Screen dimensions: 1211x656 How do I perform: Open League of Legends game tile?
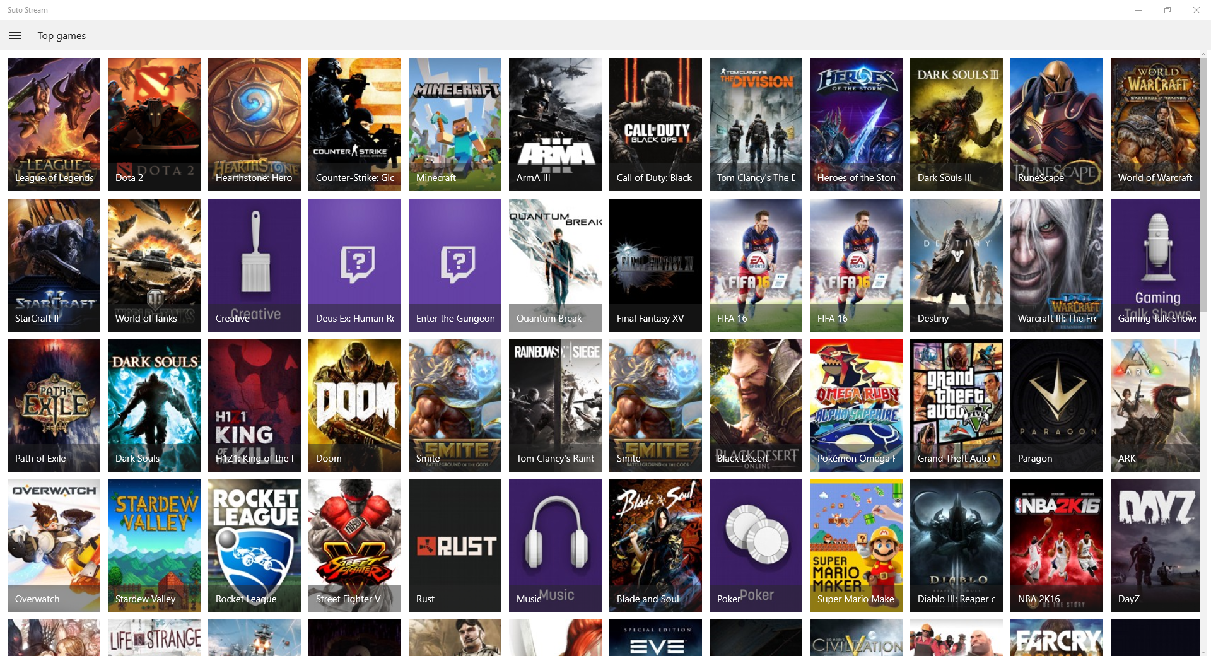pos(54,124)
